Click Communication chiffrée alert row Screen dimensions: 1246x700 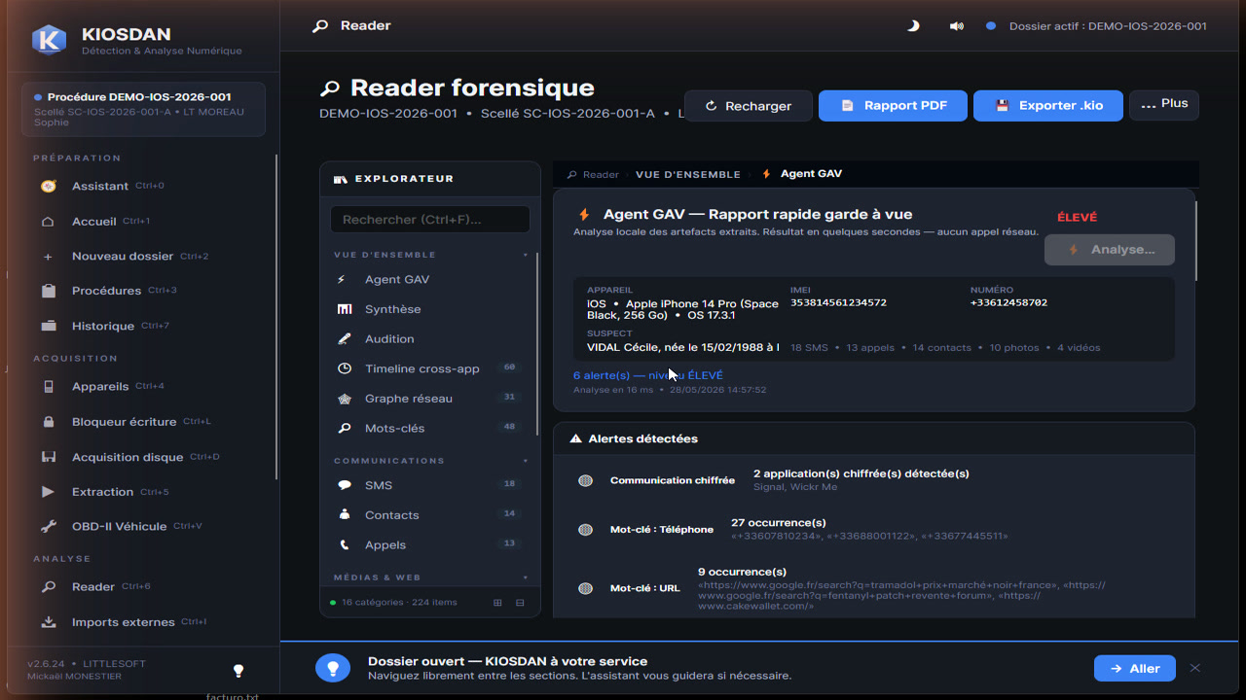click(x=873, y=480)
